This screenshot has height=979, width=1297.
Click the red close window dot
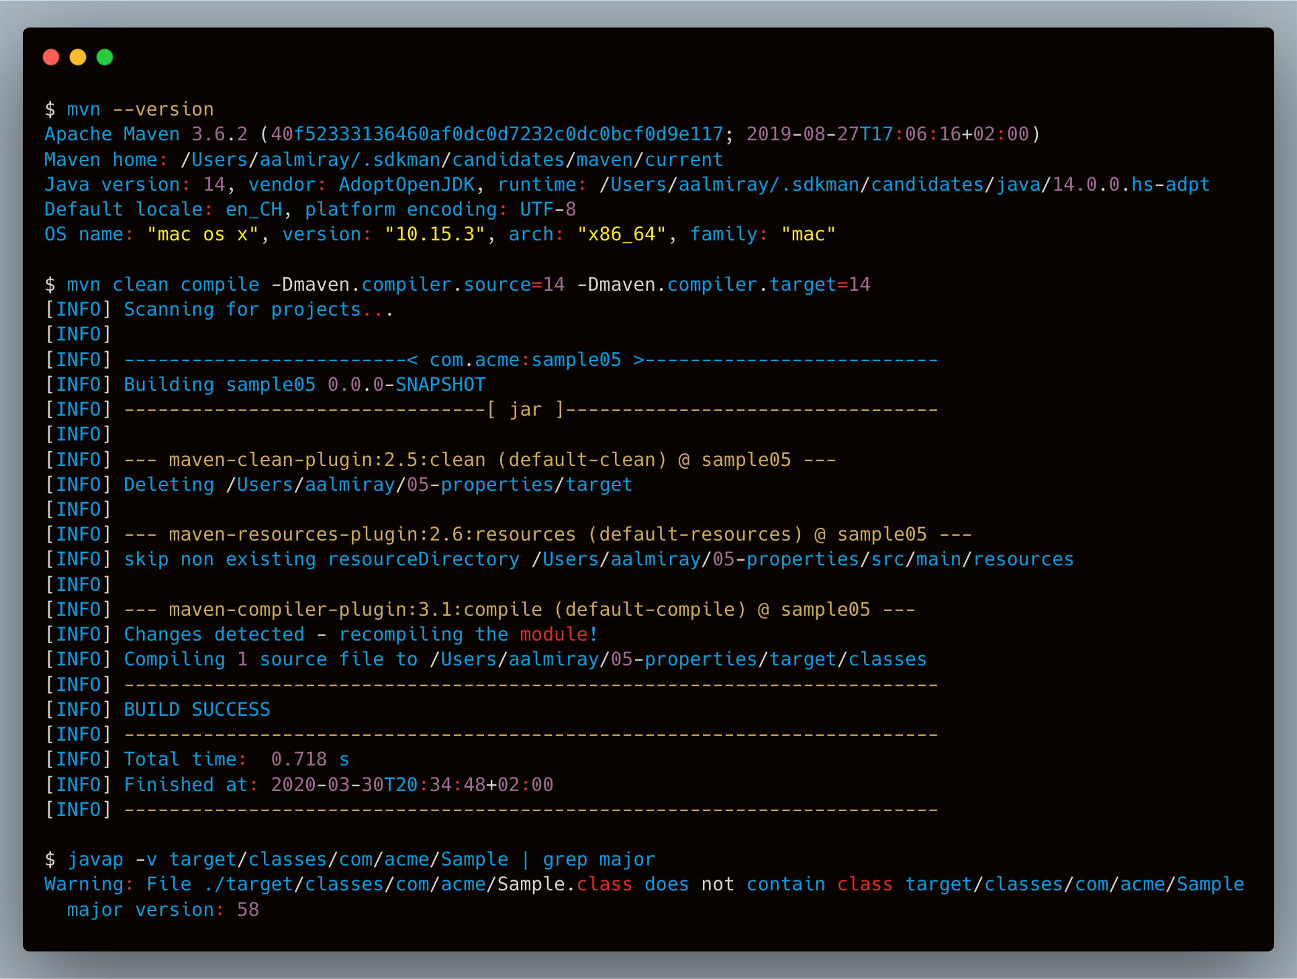[x=51, y=58]
